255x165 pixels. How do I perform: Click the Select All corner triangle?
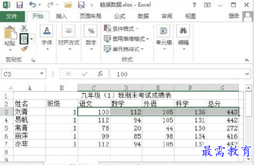(10, 88)
